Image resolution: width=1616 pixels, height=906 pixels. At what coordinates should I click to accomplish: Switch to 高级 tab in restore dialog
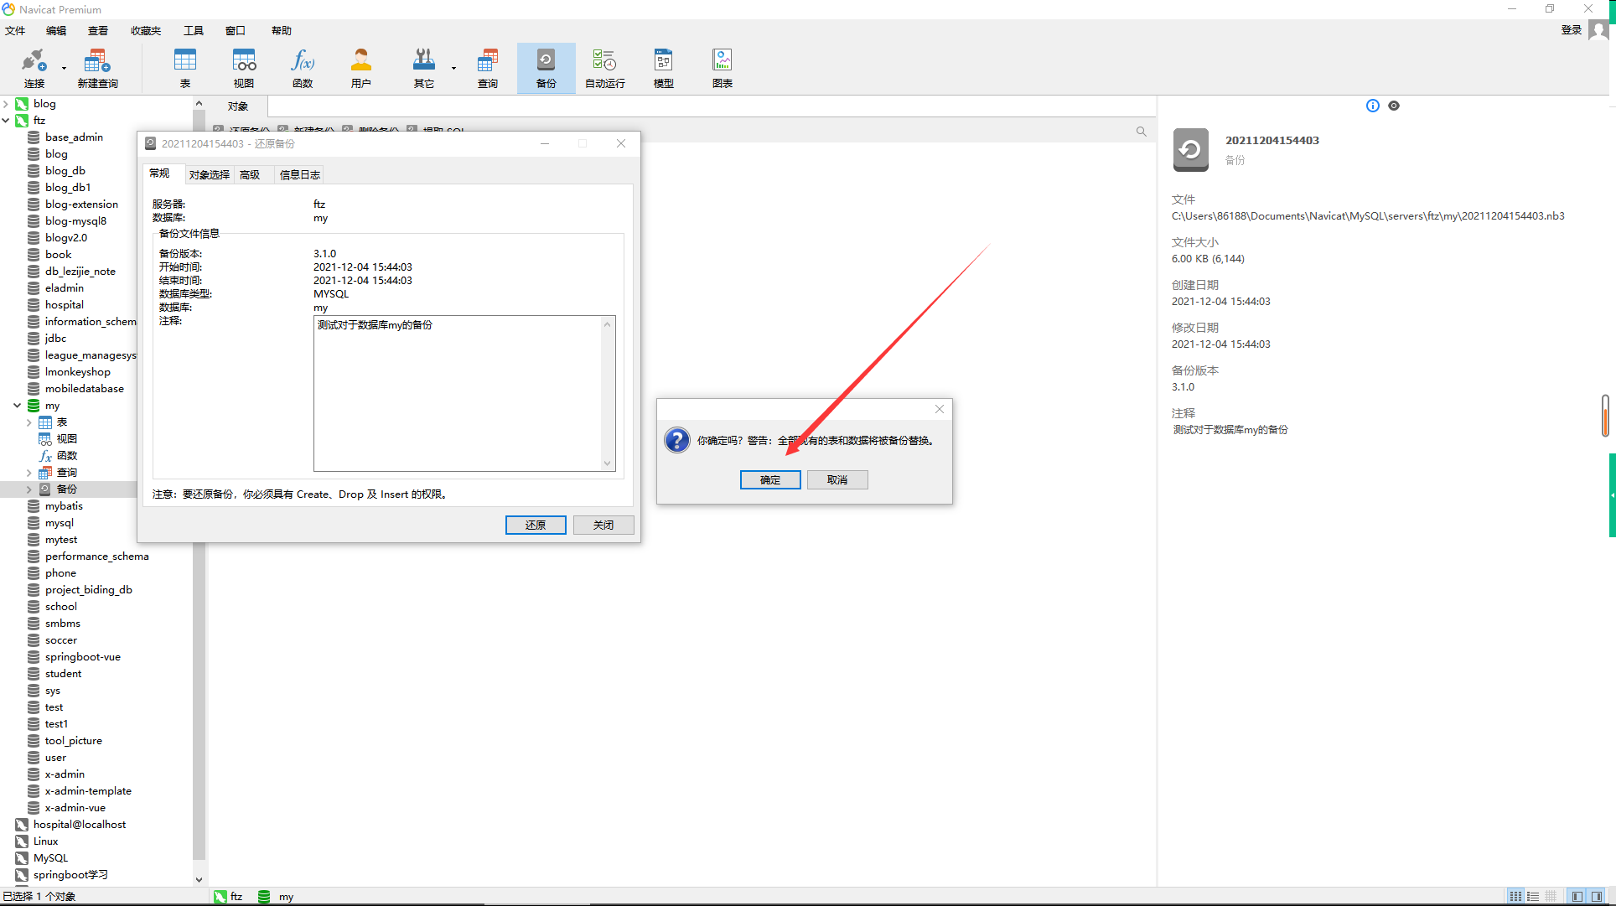coord(250,174)
